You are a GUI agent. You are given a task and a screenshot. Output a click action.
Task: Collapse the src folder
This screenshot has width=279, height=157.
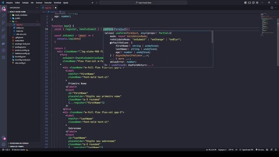(16, 21)
